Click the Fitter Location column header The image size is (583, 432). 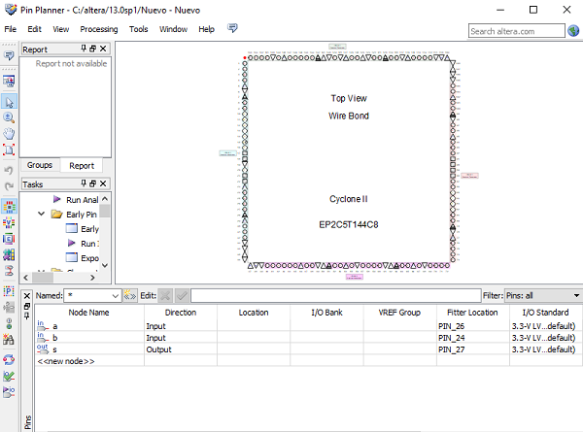pos(472,313)
